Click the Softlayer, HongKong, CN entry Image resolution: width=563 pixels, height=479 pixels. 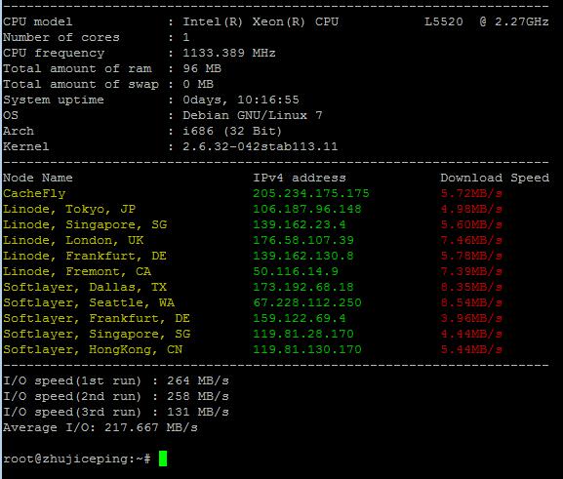pos(93,349)
